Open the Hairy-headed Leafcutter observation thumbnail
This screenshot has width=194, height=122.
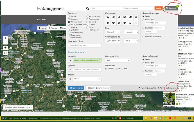(169, 99)
